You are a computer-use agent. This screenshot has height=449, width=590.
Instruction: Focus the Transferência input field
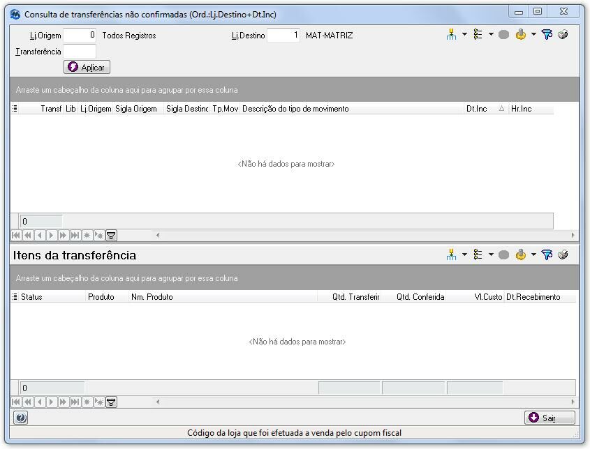80,52
